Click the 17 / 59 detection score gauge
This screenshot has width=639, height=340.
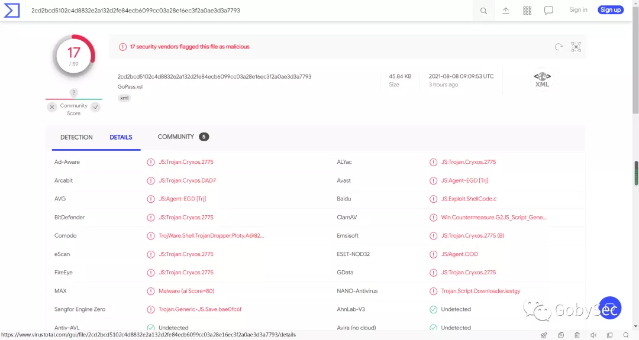coord(74,56)
